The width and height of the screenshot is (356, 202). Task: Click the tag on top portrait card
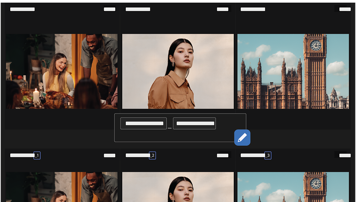[x=223, y=9]
